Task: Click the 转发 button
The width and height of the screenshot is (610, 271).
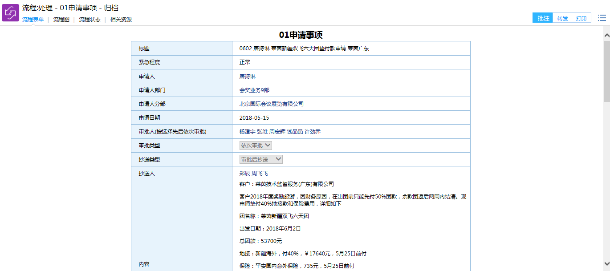Action: (563, 18)
